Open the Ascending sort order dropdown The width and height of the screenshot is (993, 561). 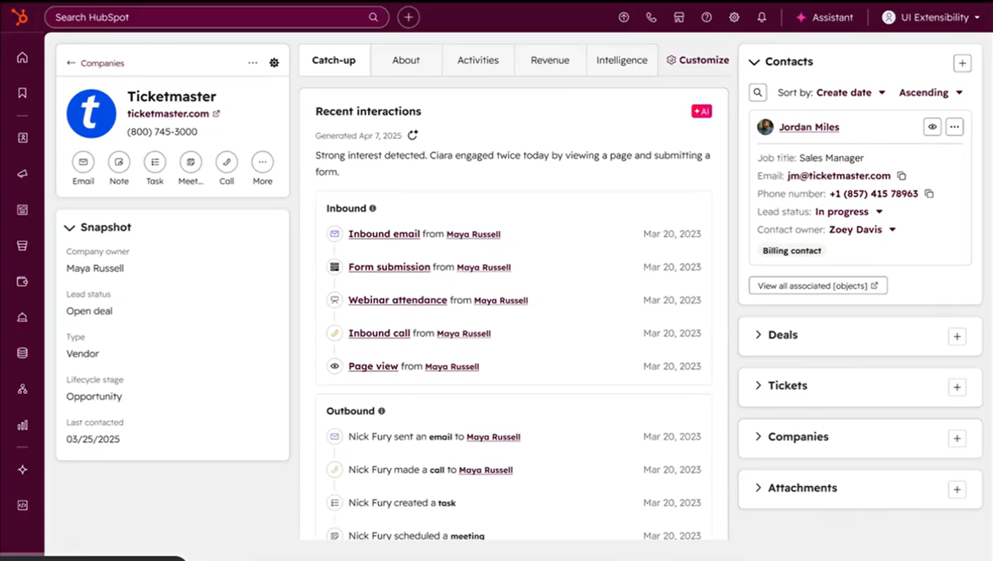click(x=930, y=93)
